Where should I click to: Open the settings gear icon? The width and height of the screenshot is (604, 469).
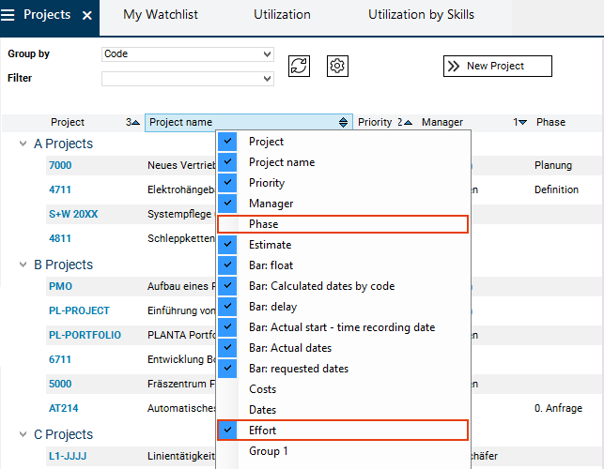[338, 67]
